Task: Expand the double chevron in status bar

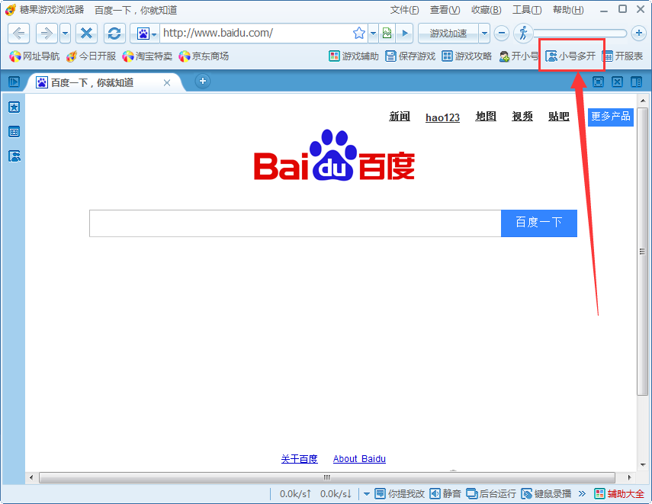Action: coord(582,493)
